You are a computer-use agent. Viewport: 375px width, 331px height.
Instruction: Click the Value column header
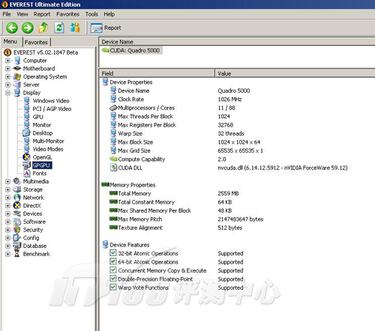(295, 73)
